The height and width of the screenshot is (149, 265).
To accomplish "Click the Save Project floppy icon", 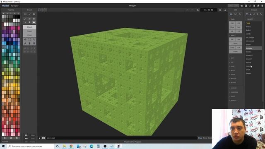I will (246, 6).
